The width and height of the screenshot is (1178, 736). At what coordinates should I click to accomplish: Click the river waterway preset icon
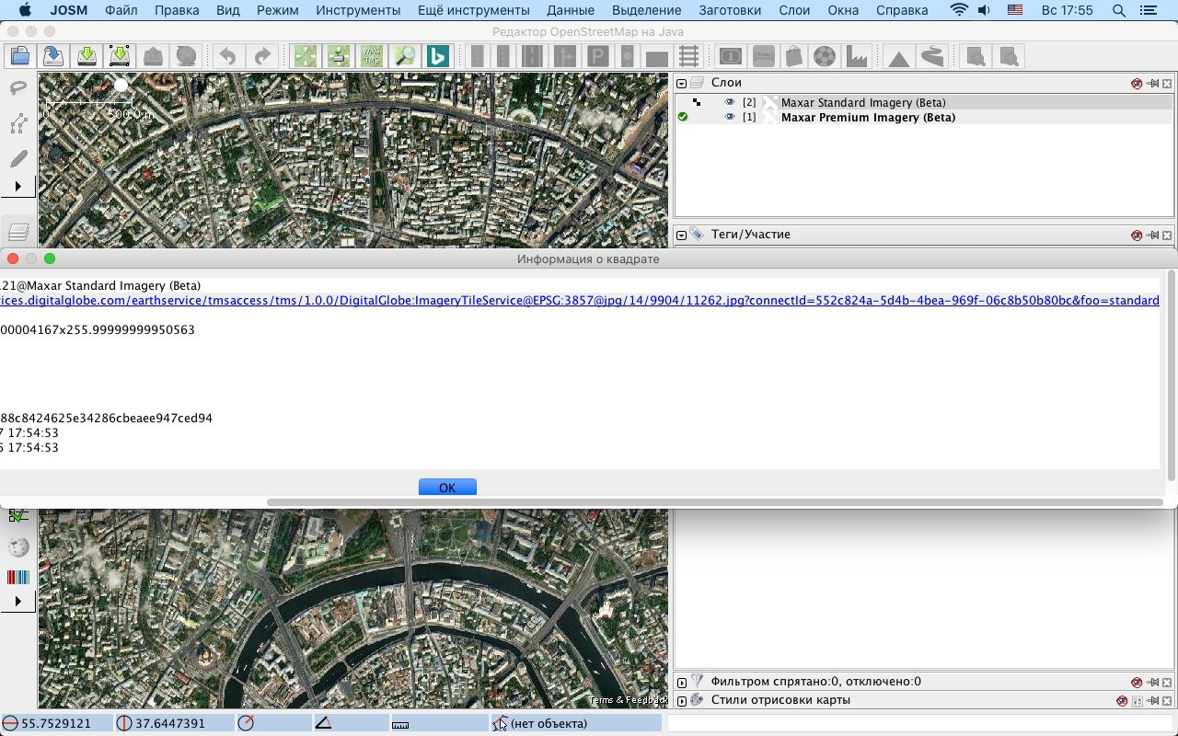tap(932, 56)
